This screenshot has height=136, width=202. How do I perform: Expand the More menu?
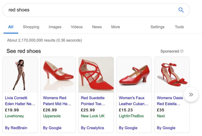(x=115, y=27)
